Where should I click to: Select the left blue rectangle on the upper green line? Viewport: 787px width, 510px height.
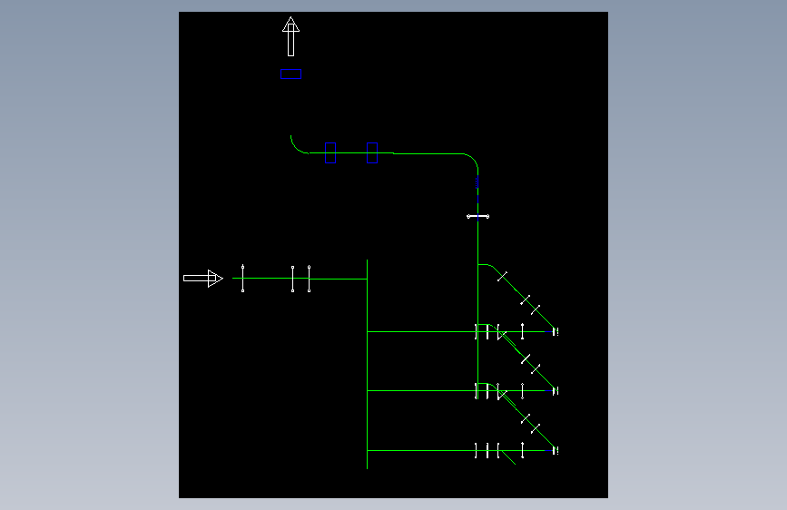pyautogui.click(x=330, y=153)
